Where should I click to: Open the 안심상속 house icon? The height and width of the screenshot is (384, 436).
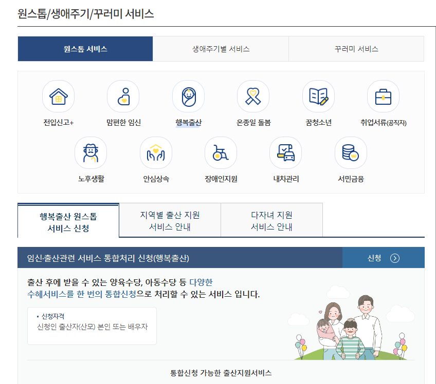pyautogui.click(x=156, y=152)
